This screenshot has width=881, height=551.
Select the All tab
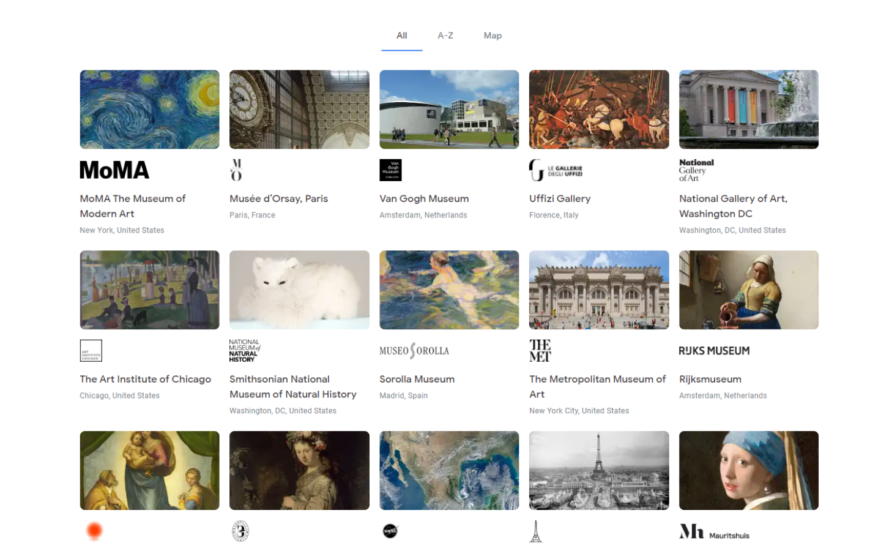point(401,36)
